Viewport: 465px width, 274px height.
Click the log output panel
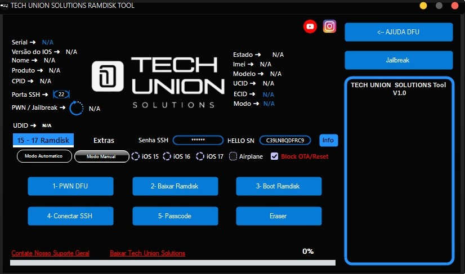[x=399, y=170]
